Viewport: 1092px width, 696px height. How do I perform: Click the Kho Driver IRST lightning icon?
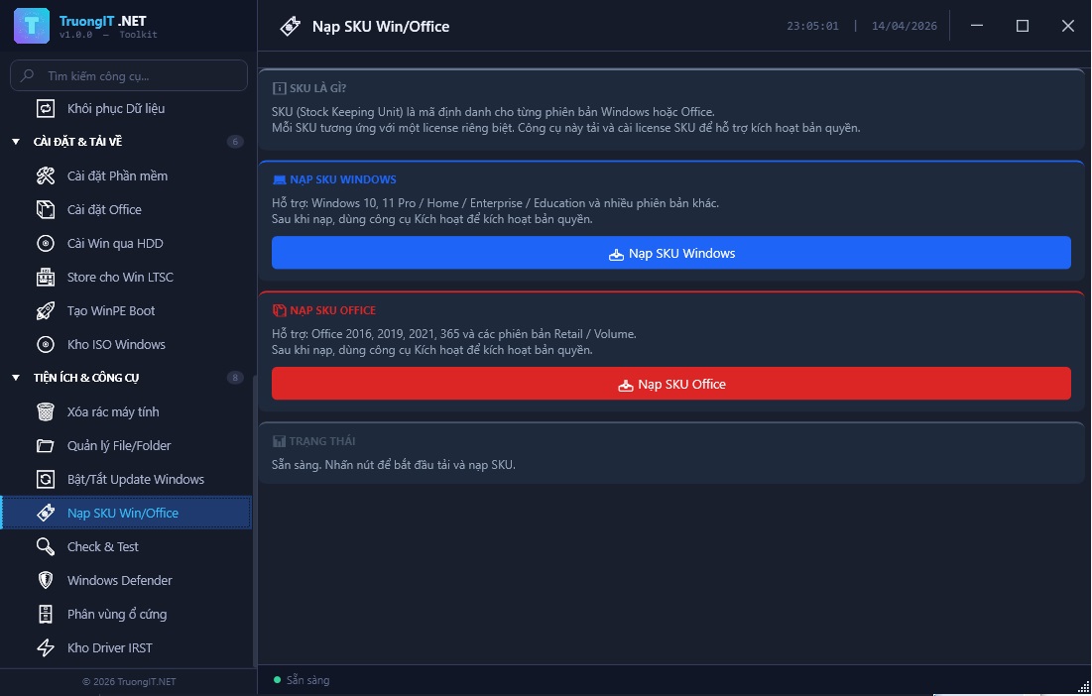(x=46, y=648)
